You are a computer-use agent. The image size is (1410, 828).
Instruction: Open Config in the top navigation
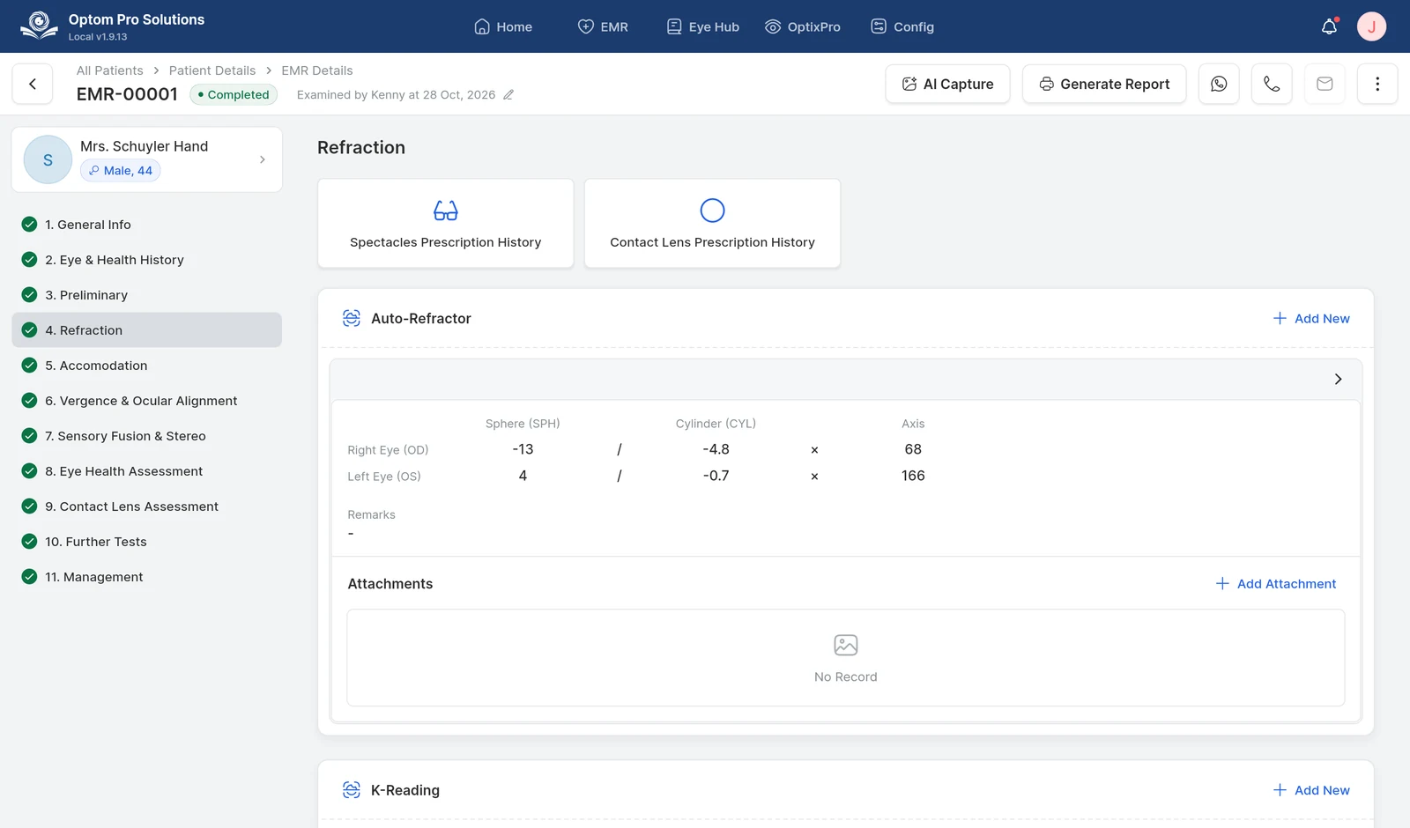tap(902, 26)
